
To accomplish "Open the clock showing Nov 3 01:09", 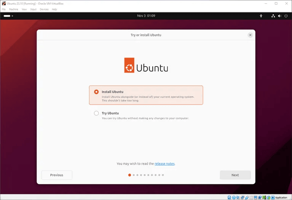I will (146, 16).
